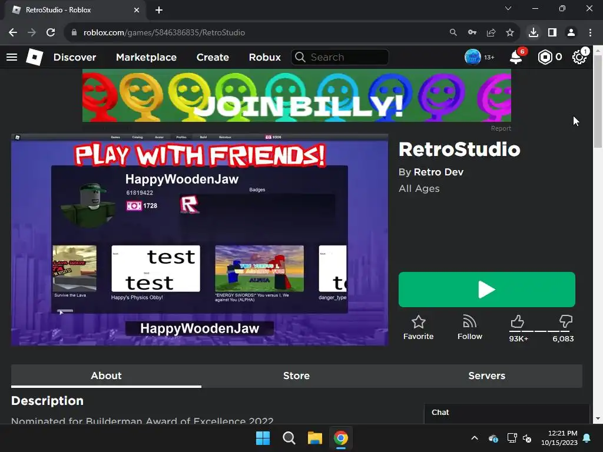Open Chrome profile icon
This screenshot has height=452, width=603.
pyautogui.click(x=571, y=33)
